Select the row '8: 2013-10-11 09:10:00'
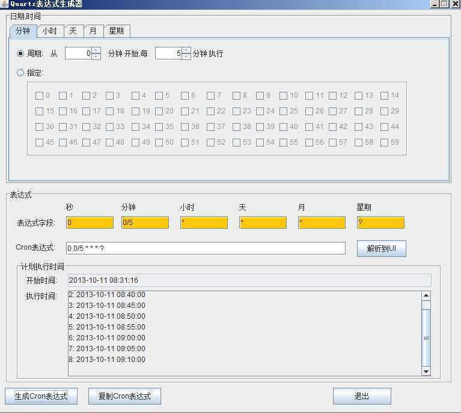 (107, 360)
